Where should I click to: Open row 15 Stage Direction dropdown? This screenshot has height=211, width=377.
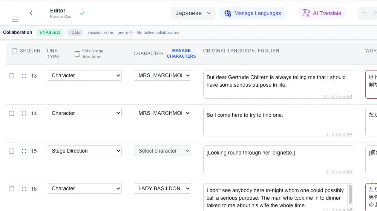tap(84, 151)
